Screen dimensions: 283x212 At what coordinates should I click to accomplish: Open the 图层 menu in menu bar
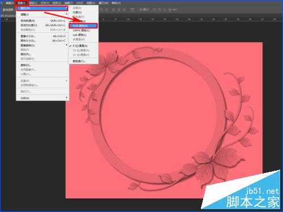pyautogui.click(x=33, y=3)
